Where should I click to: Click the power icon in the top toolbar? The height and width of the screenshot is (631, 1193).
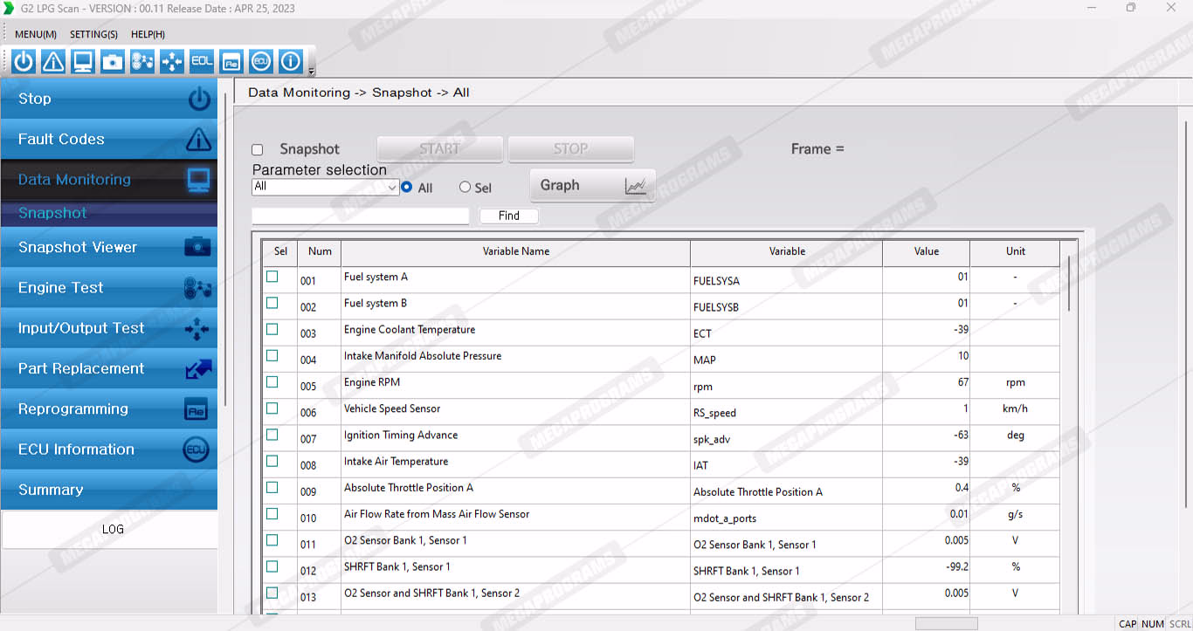point(24,61)
